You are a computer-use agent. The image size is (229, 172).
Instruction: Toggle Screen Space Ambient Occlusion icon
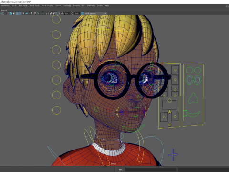point(31,13)
